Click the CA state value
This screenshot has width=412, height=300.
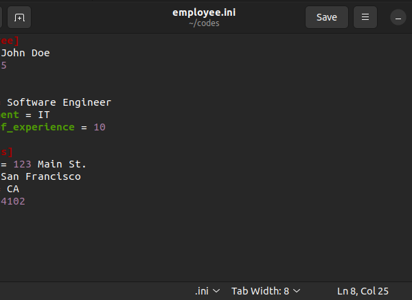(x=13, y=189)
